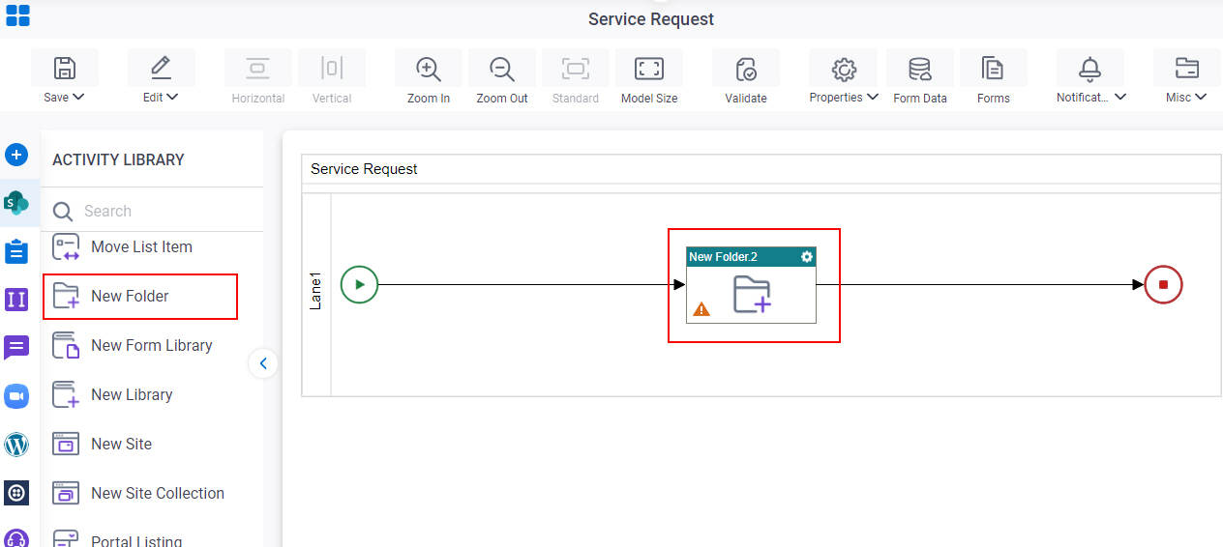Viewport: 1223px width, 547px height.
Task: Open Form Data database icon
Action: click(920, 68)
